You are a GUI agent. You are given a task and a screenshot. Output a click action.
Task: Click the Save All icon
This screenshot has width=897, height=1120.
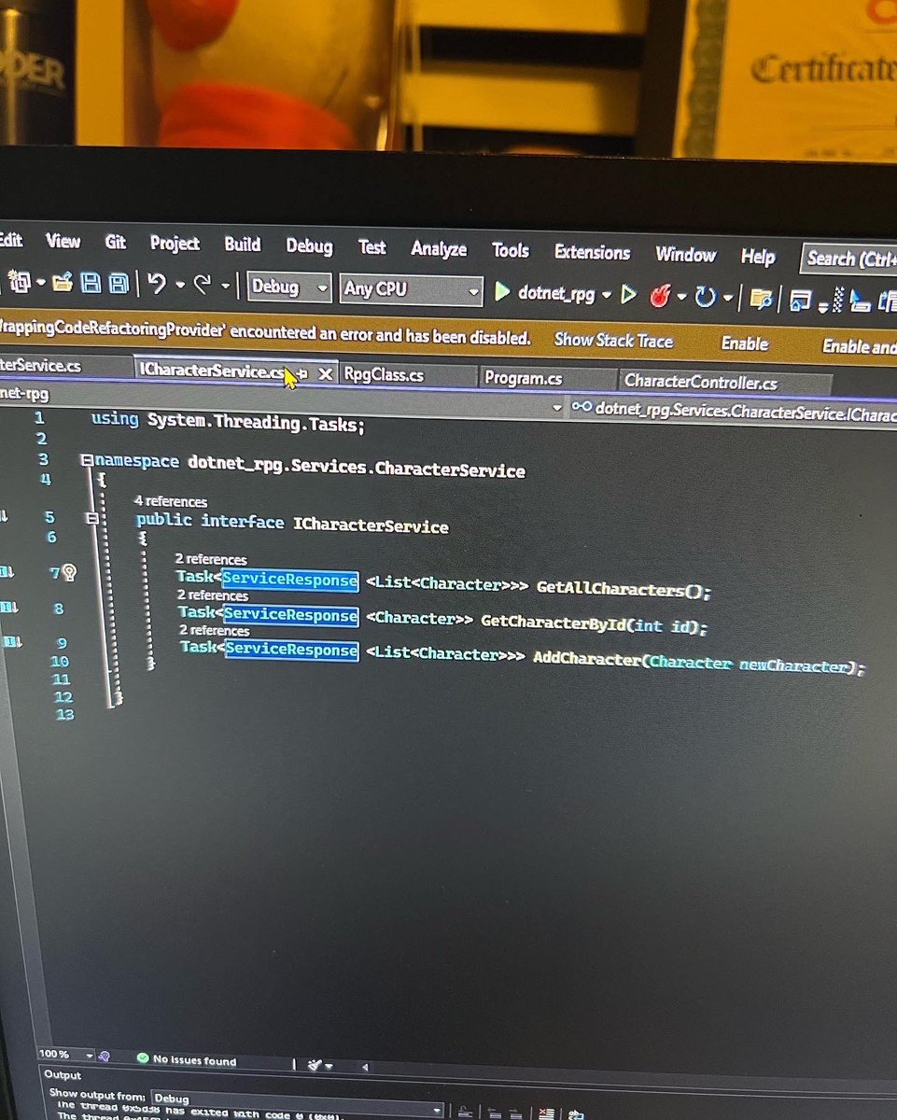tap(119, 283)
